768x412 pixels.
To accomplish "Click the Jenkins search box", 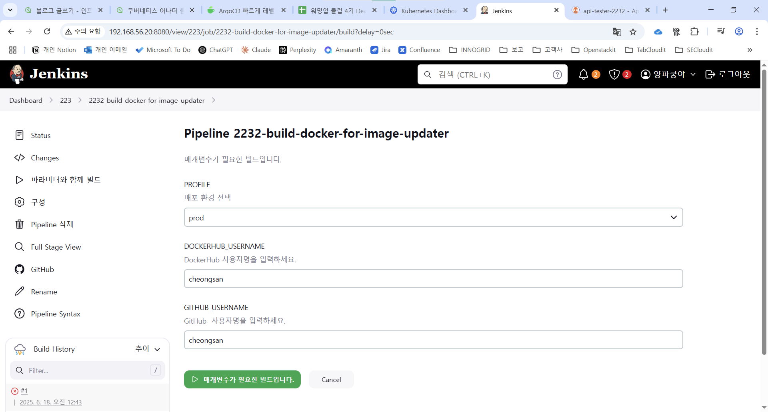I will (492, 74).
